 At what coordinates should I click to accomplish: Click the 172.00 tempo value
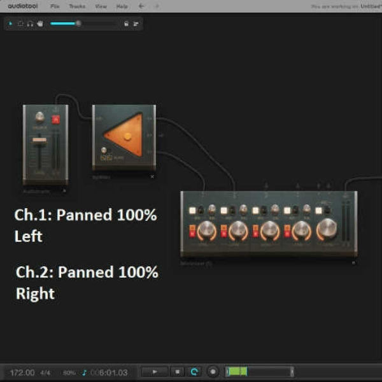[x=22, y=372]
